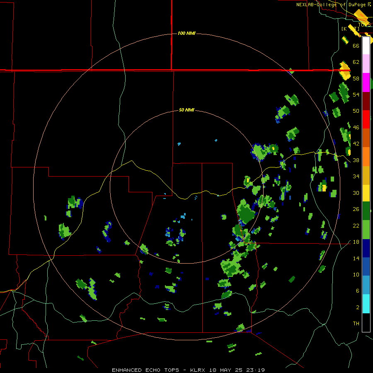Click the bright yellow legend color swatch
Screen dimensions: 373x373
(x=366, y=193)
